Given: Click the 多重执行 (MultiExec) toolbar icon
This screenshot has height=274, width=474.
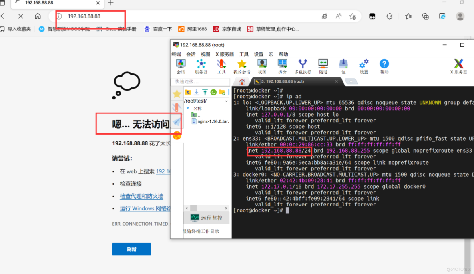Looking at the screenshot, I should tap(303, 66).
